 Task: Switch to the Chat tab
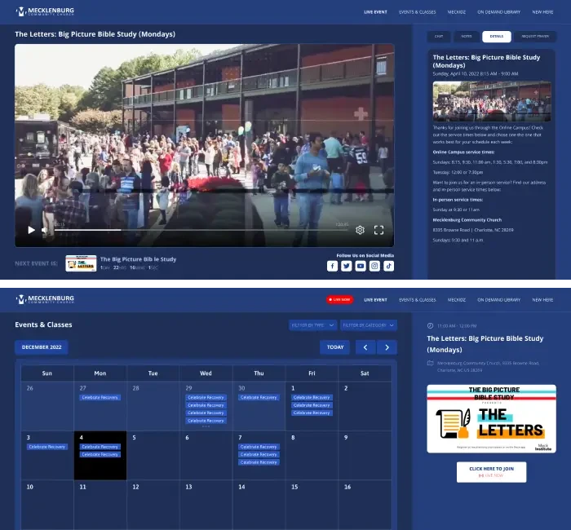[x=439, y=37]
